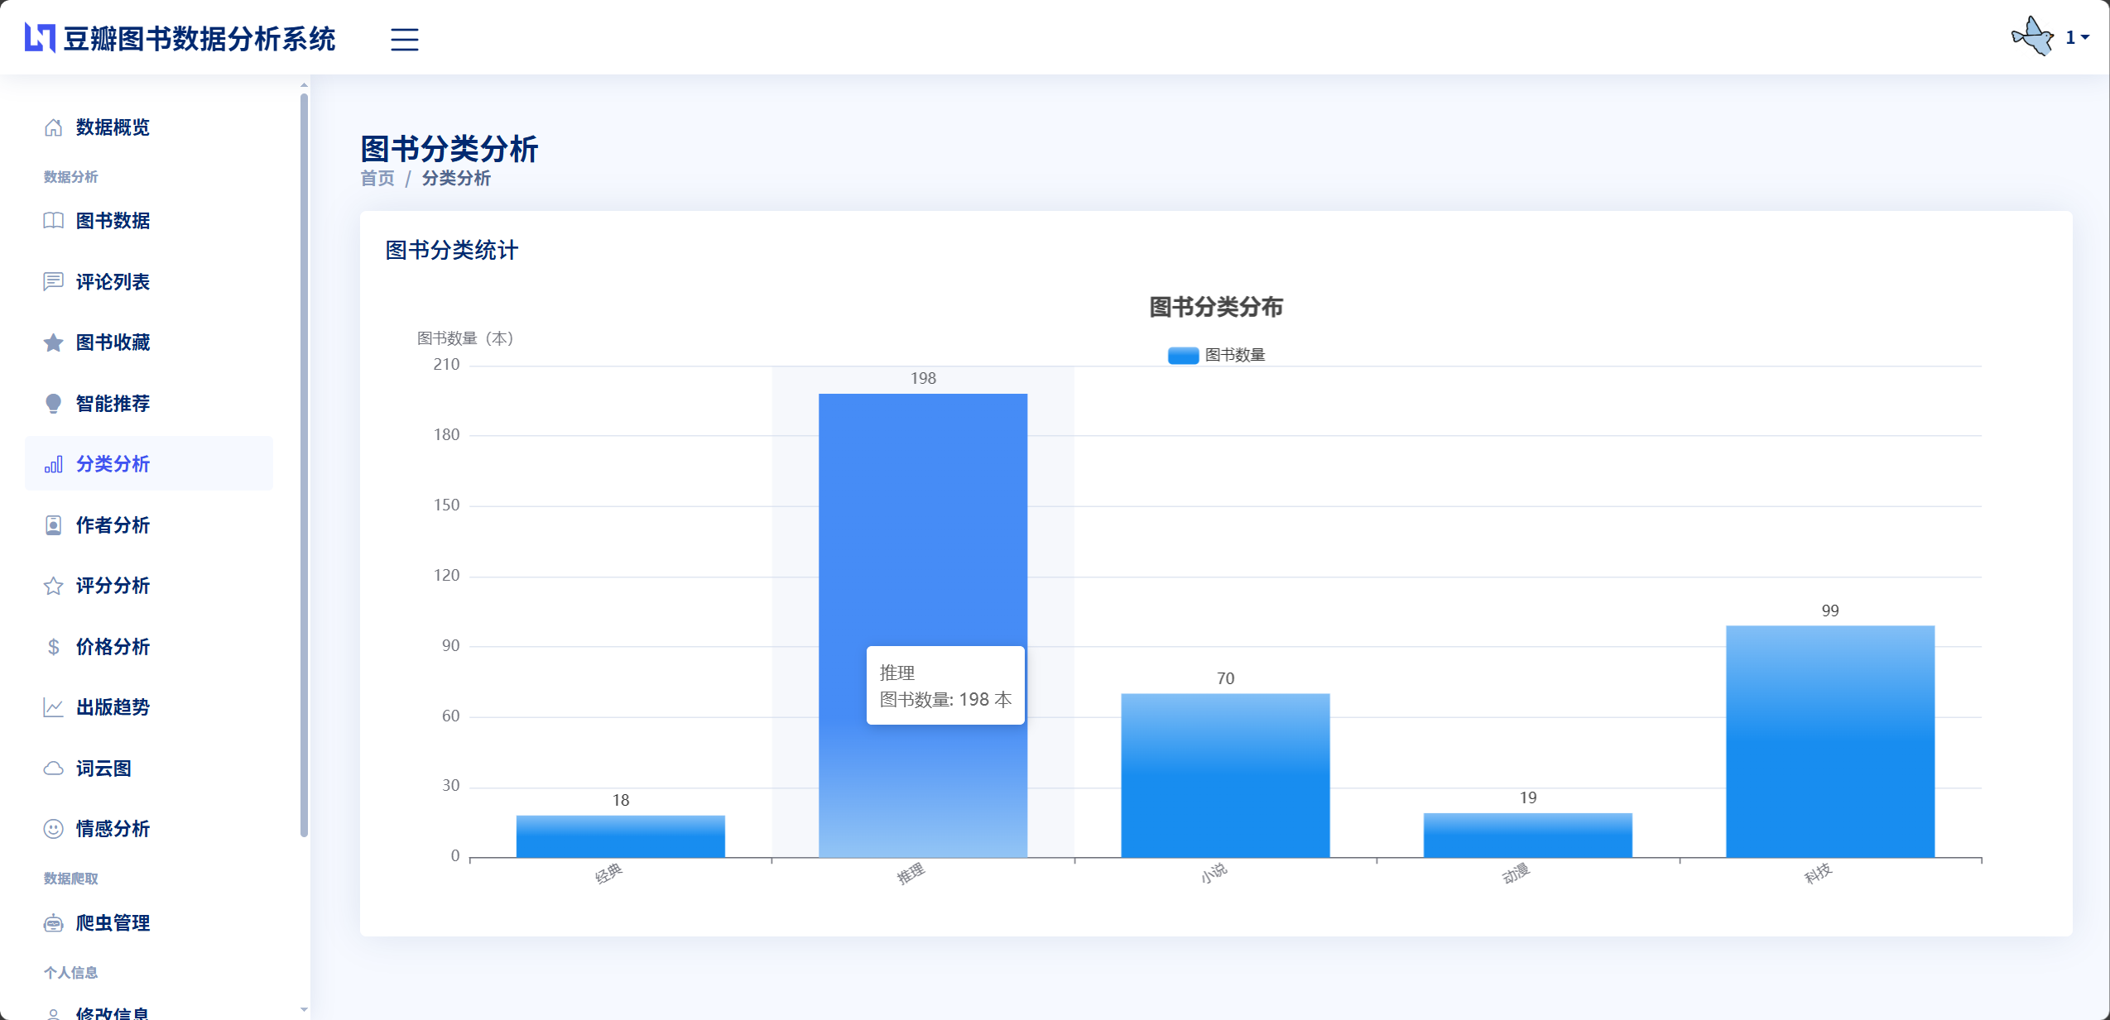Open the 爬虫管理 sidebar item
This screenshot has height=1020, width=2110.
pyautogui.click(x=113, y=923)
